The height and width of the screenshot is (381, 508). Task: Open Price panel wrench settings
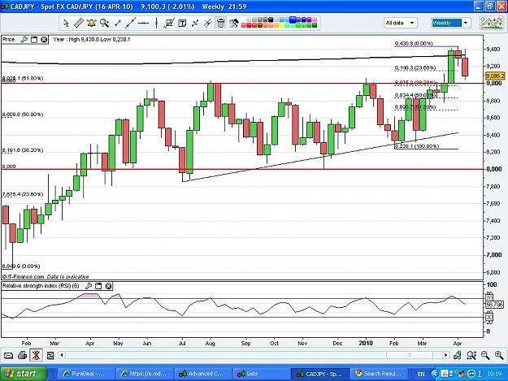pyautogui.click(x=24, y=40)
